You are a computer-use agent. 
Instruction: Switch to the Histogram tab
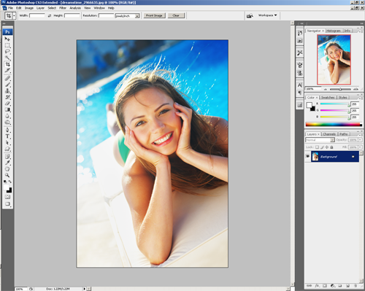point(334,31)
